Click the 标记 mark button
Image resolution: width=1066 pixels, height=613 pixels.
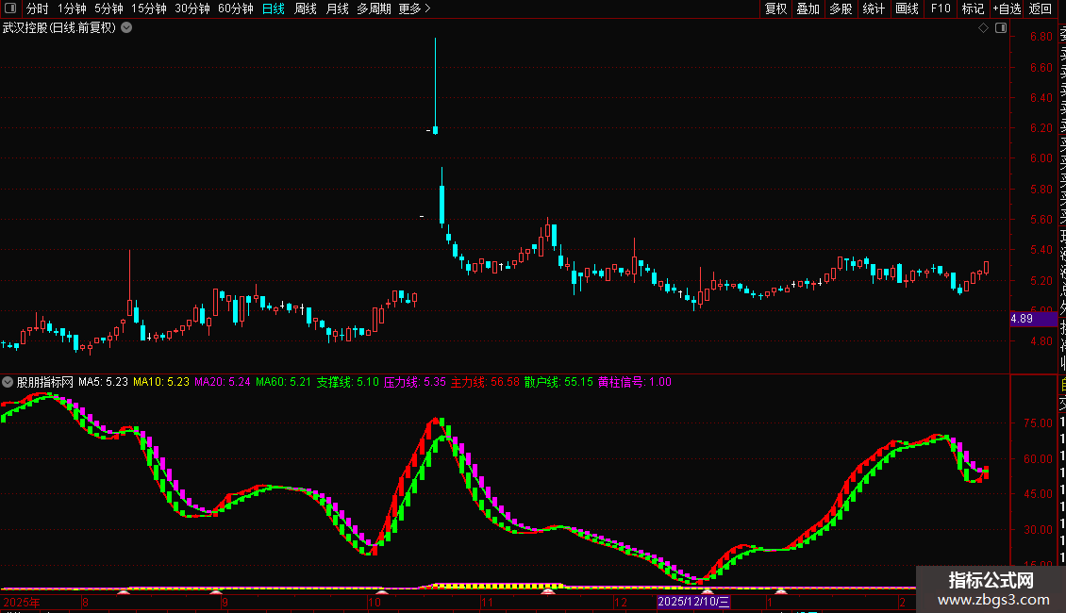click(x=973, y=8)
